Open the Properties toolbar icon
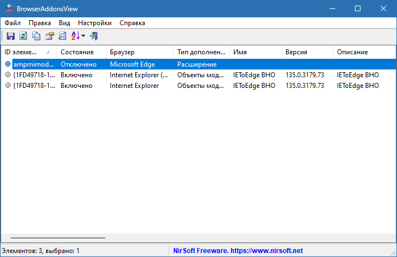Screen dimensions: 397x257 49,36
